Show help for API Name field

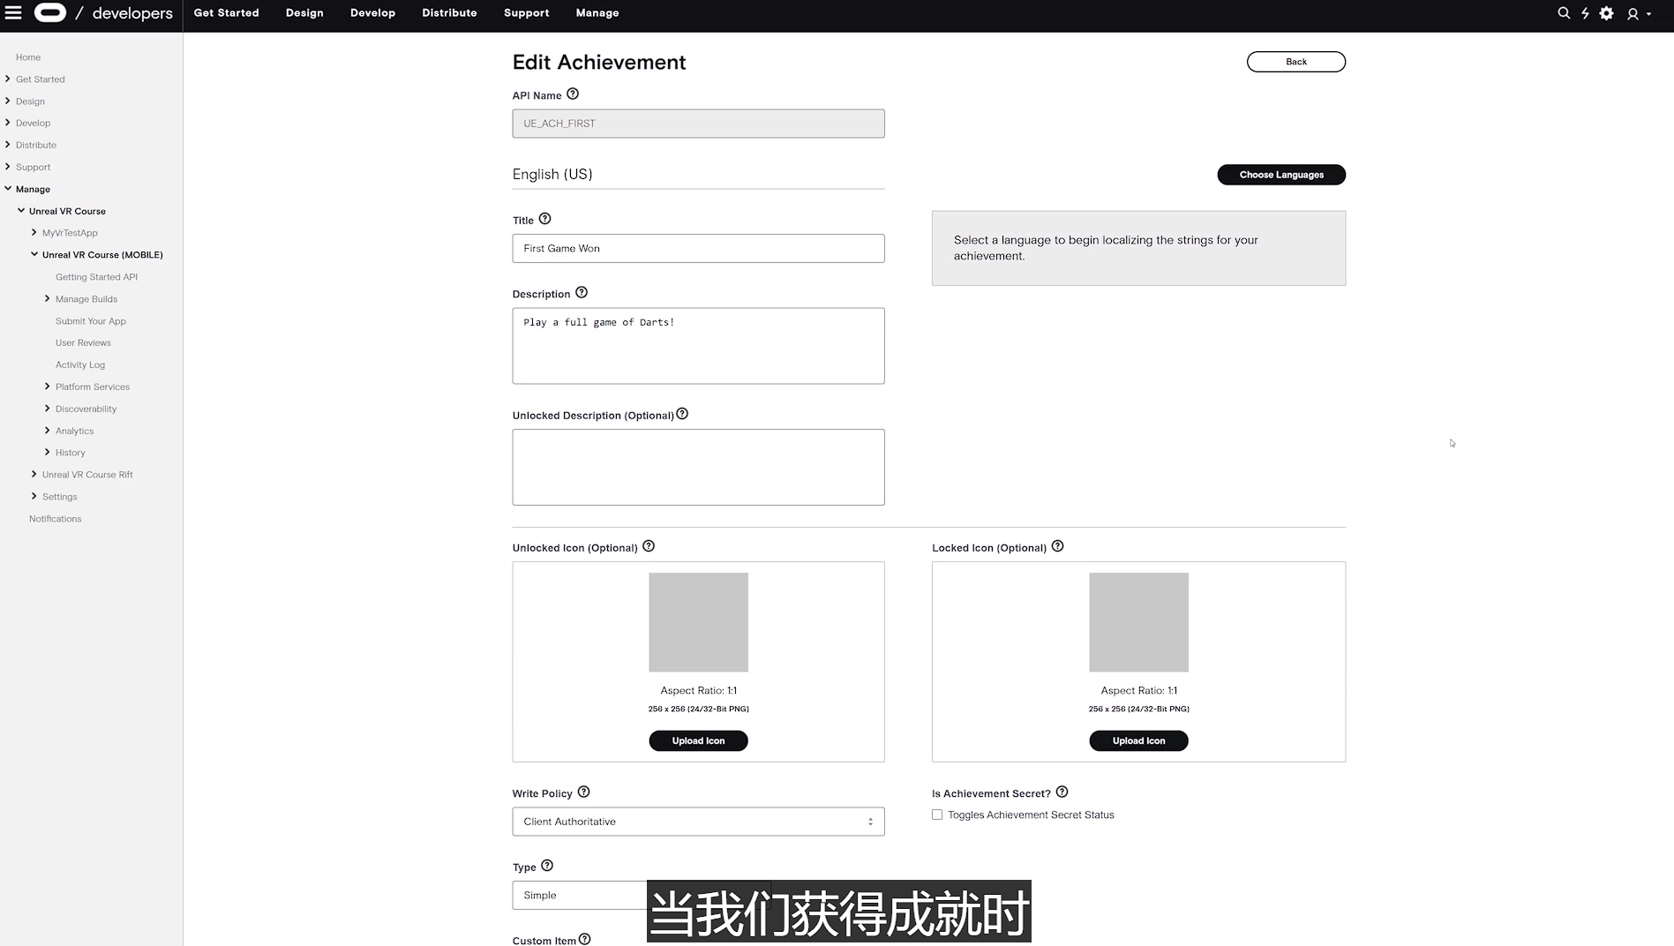pos(573,94)
